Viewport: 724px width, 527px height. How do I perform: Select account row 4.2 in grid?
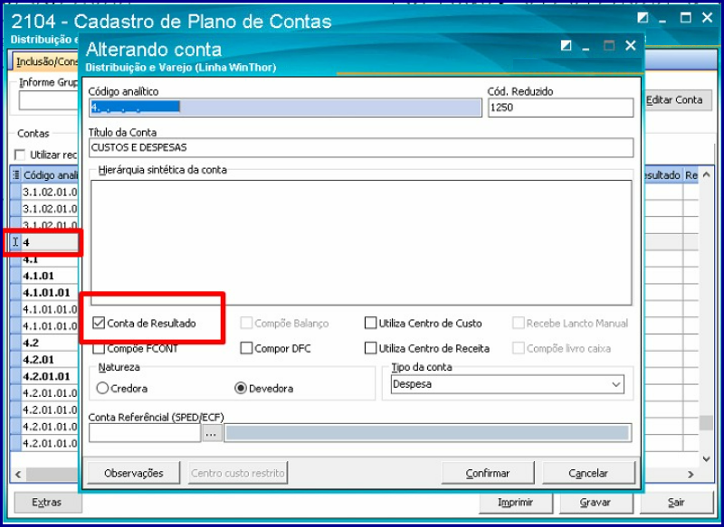point(44,343)
